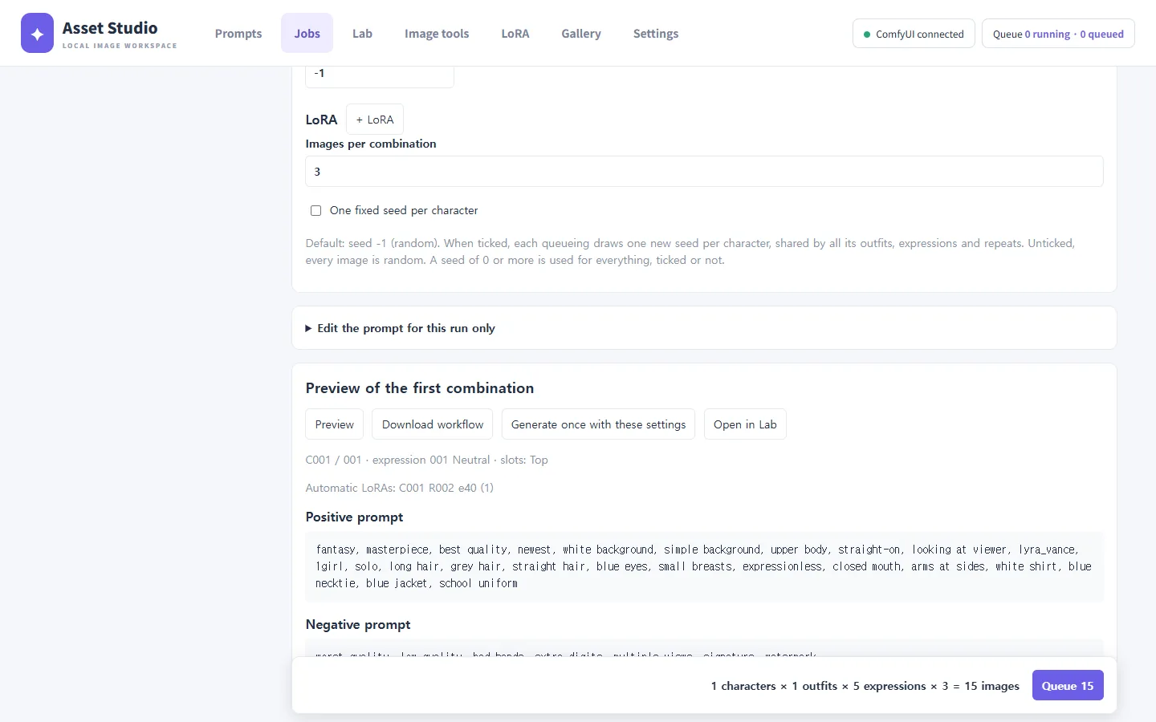Click the Automatic LoRAs C001 R002 e40 line

400,488
